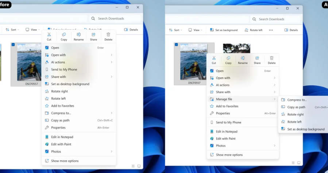Viewport: 328px width, 173px height.
Task: Choose Edit in Notepad in left menu
Action: coord(79,137)
